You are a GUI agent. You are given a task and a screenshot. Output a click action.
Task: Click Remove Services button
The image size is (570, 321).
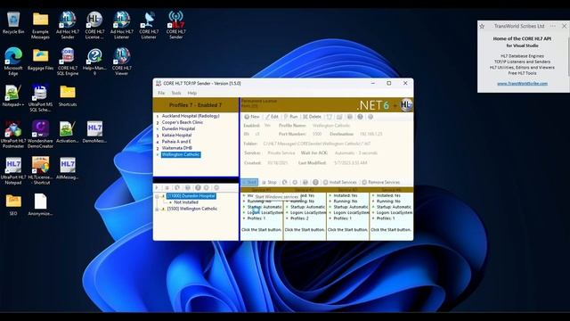(x=380, y=182)
